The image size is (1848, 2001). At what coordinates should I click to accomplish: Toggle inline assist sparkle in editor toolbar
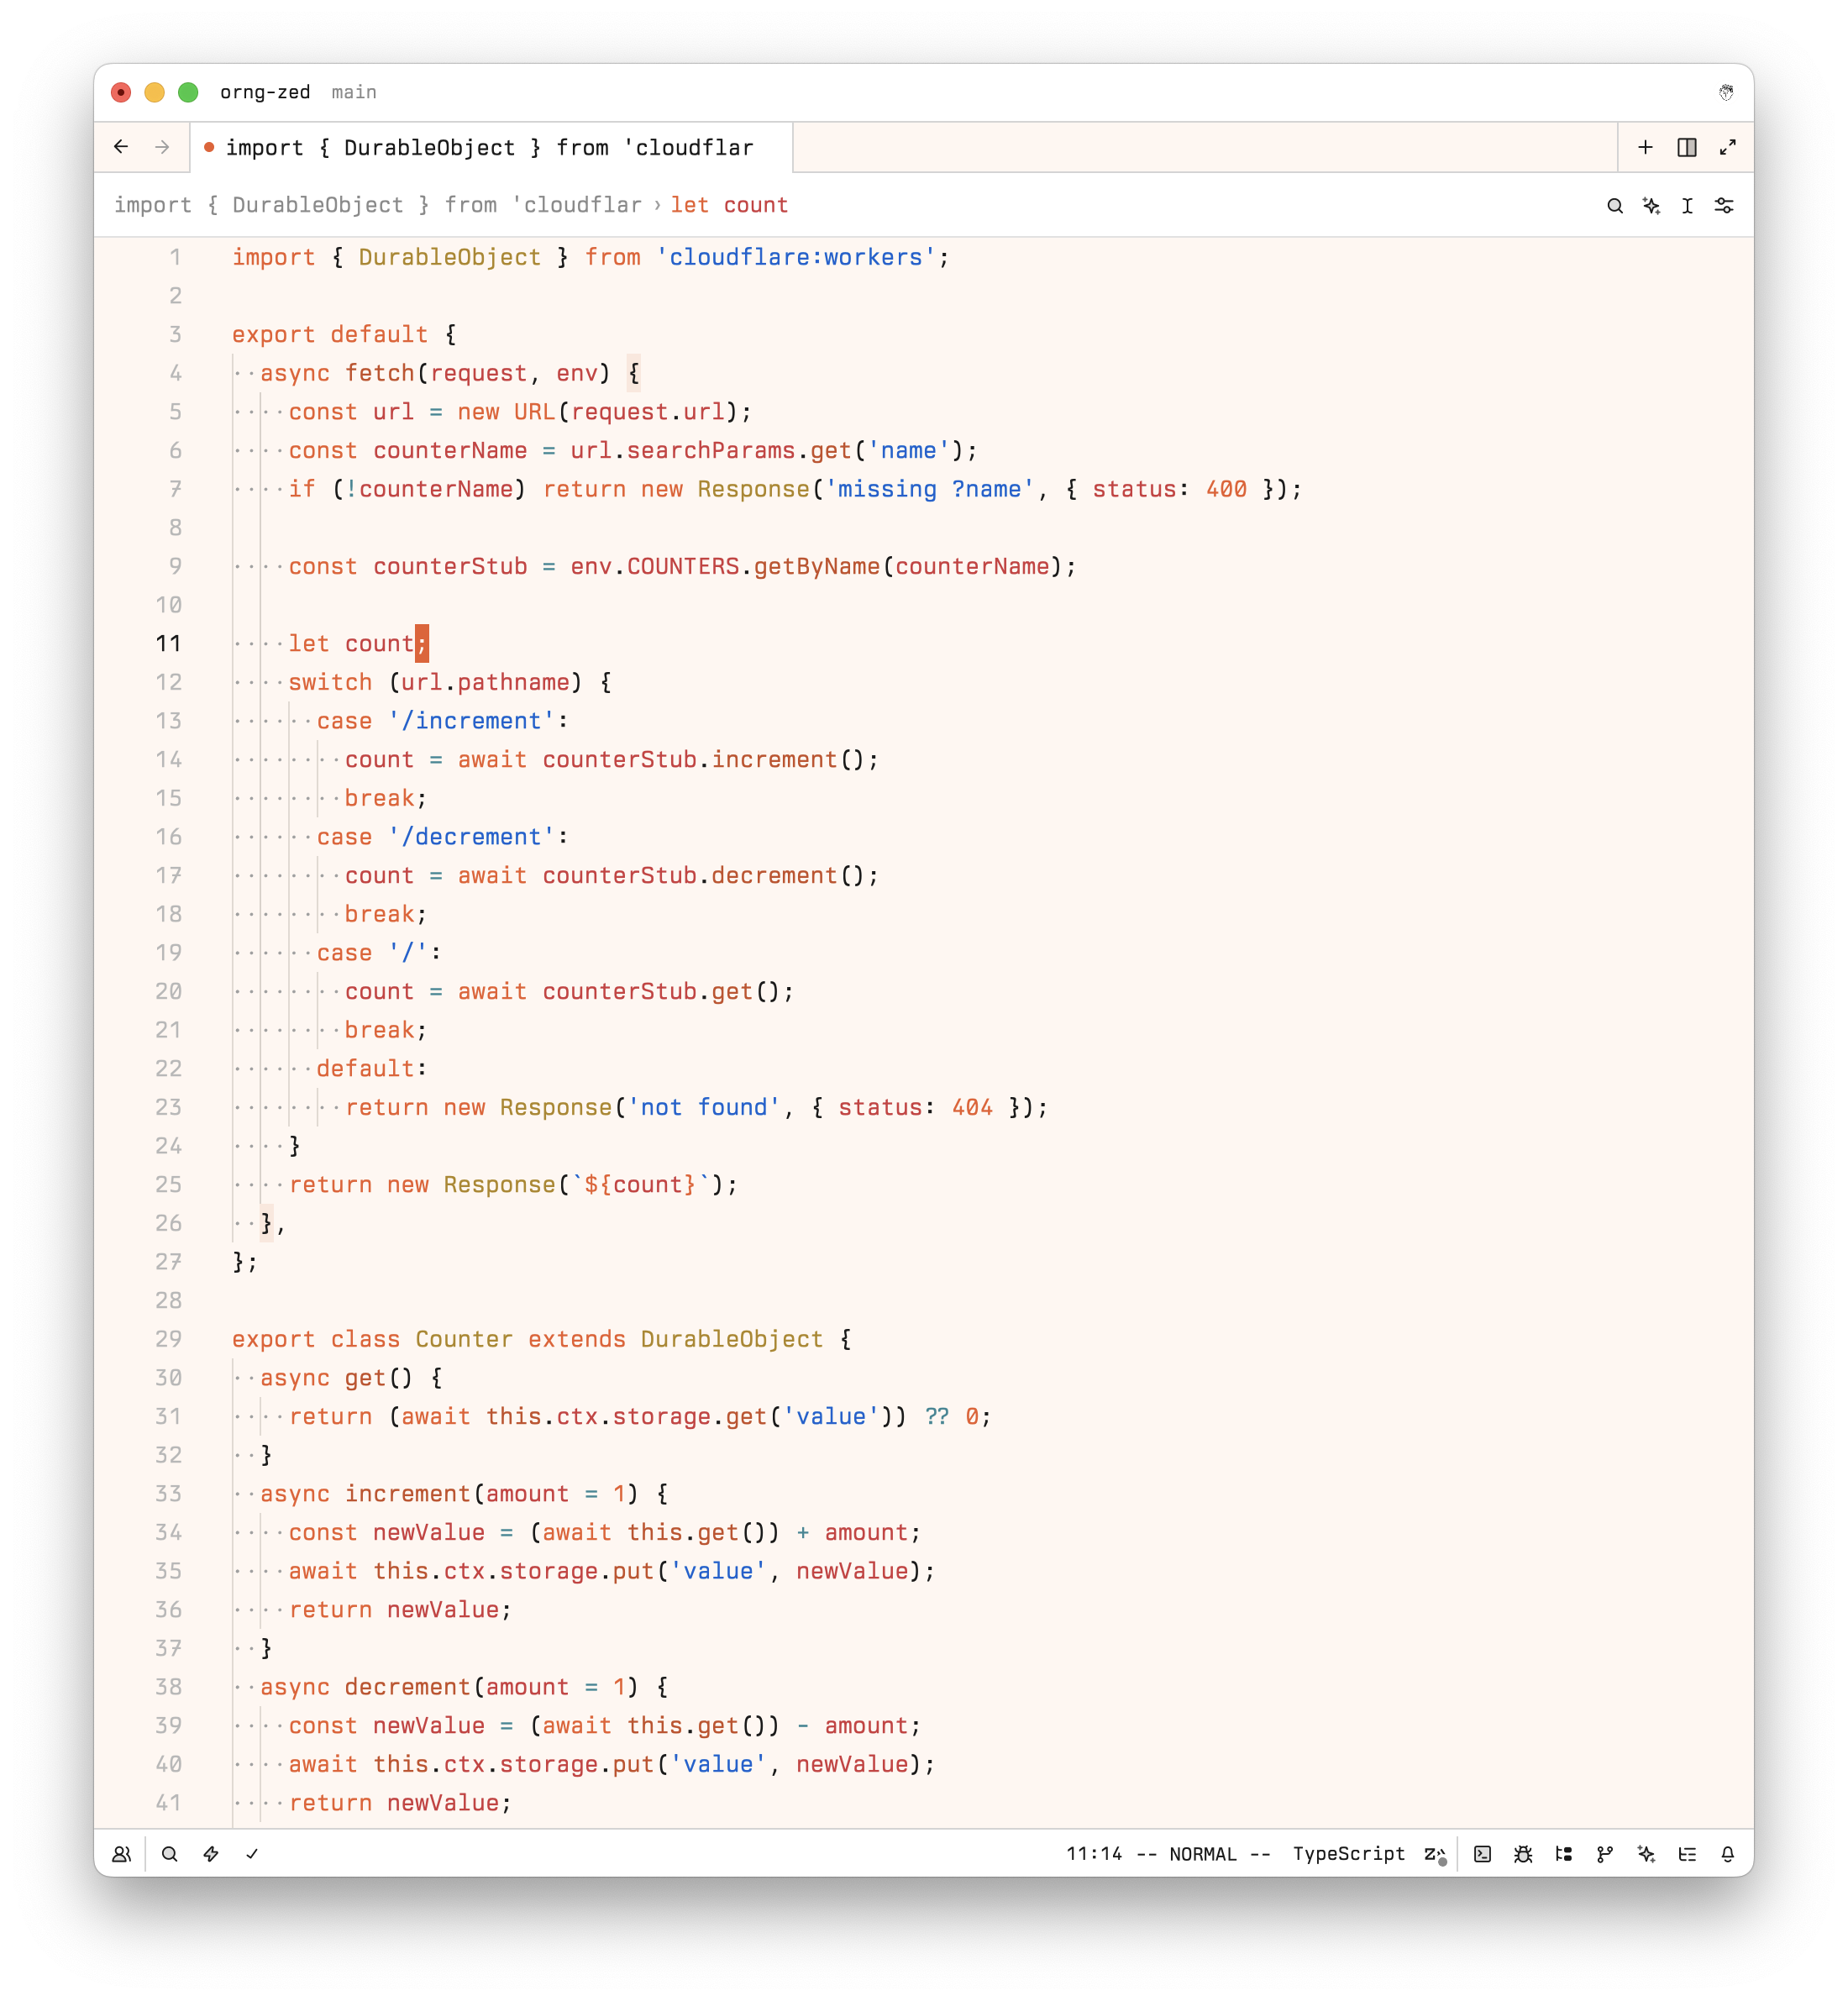pyautogui.click(x=1651, y=206)
